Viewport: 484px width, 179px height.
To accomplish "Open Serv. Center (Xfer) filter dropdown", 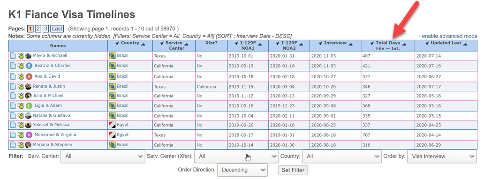I will [236, 157].
